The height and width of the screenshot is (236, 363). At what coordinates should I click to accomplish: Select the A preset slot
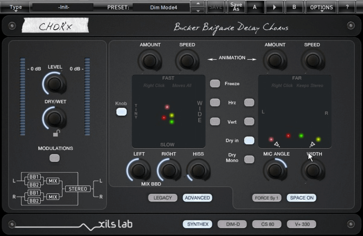pyautogui.click(x=255, y=7)
